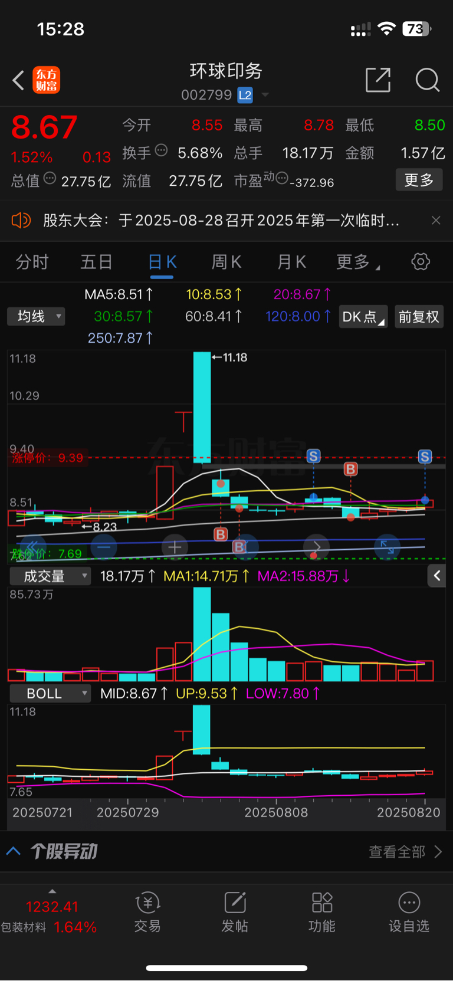Image resolution: width=453 pixels, height=981 pixels.
Task: Switch to 月K tab
Action: tap(291, 262)
